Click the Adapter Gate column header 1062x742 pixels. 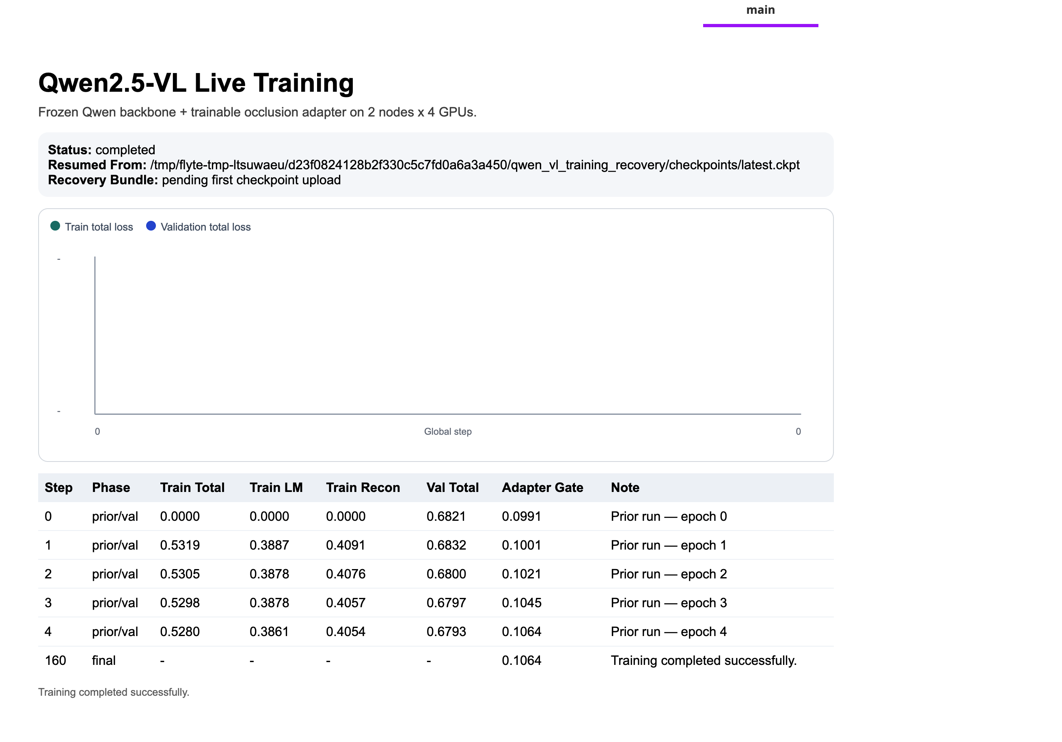tap(542, 487)
